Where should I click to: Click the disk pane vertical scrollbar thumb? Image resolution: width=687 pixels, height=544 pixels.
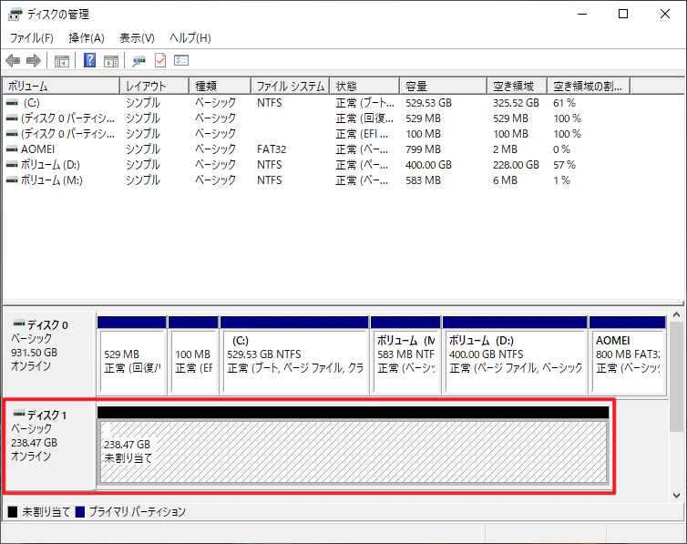(676, 376)
